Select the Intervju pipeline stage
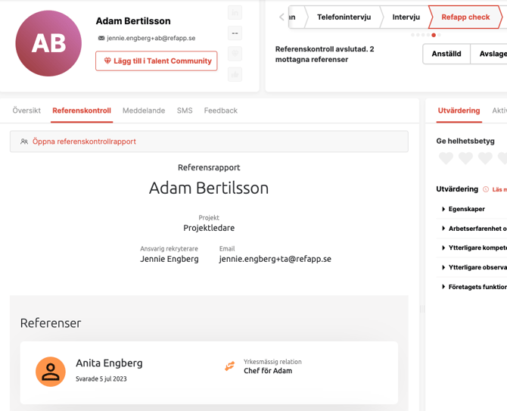Screen dimensions: 507x411 tap(406, 17)
